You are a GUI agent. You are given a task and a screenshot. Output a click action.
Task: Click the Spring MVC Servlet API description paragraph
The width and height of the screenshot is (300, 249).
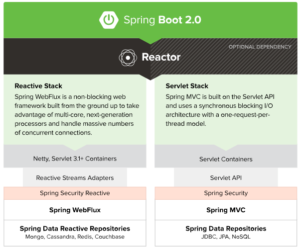coord(225,110)
